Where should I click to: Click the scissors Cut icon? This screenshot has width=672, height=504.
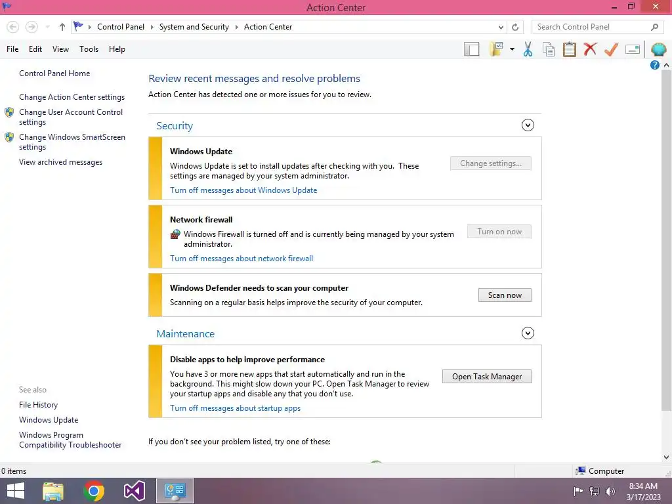click(x=528, y=49)
